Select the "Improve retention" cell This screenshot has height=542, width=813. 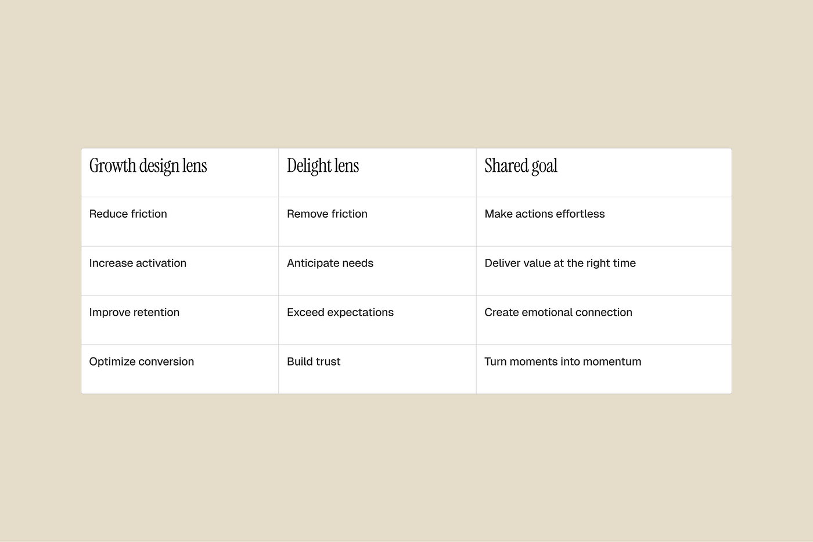(134, 313)
